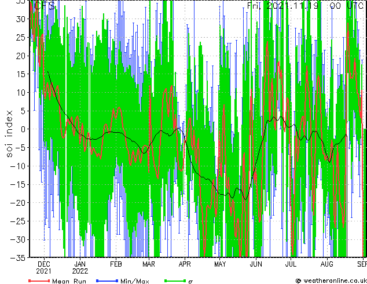Click the blue Min/Max legend swatch
This screenshot has width=367, height=284.
pyautogui.click(x=107, y=281)
